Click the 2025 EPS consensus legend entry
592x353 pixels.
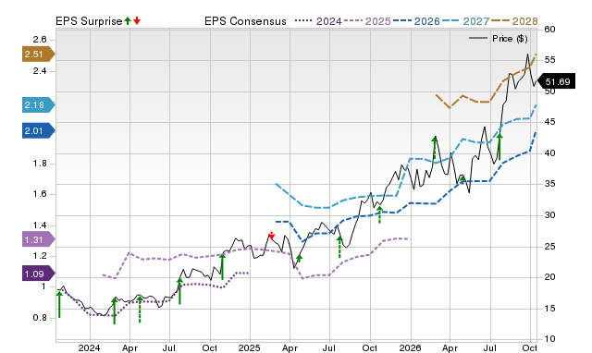pos(367,21)
